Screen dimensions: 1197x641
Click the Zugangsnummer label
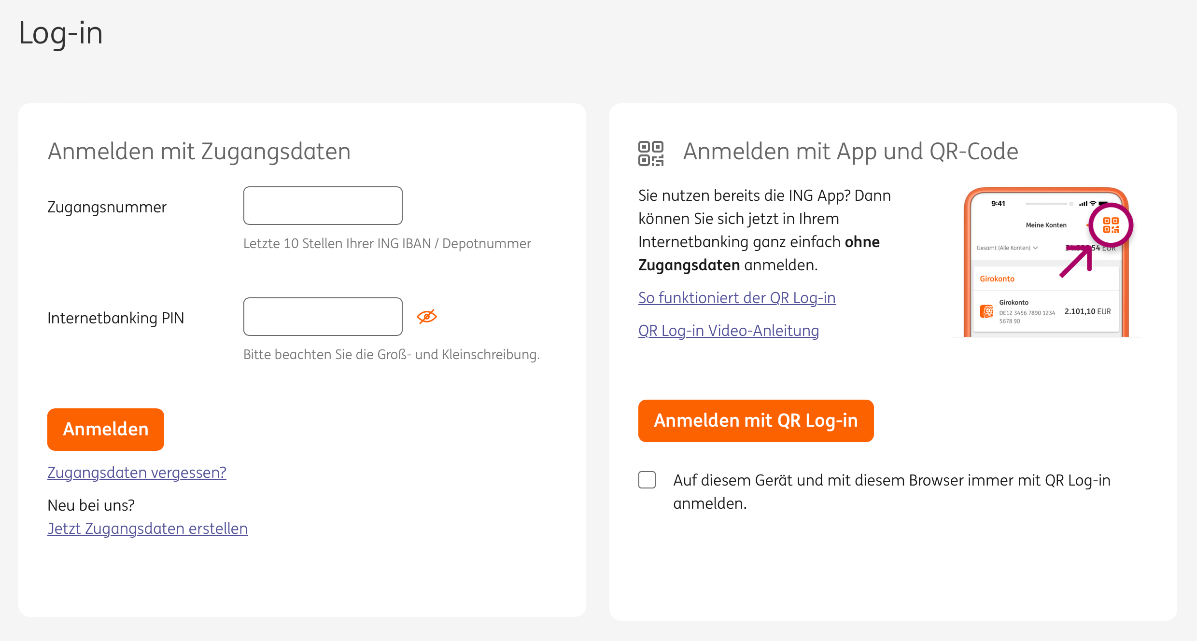pos(107,207)
